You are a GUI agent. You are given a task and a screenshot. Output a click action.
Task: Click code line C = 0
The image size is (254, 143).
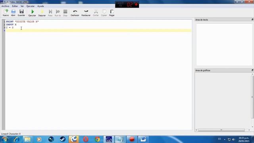pyautogui.click(x=10, y=28)
